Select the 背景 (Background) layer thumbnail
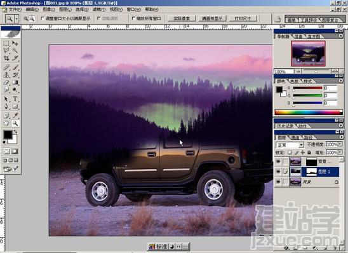The width and height of the screenshot is (348, 253). click(x=296, y=182)
